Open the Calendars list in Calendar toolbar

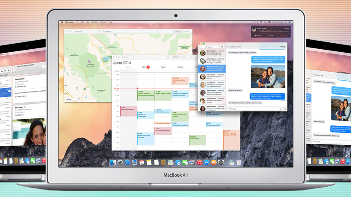pyautogui.click(x=126, y=57)
